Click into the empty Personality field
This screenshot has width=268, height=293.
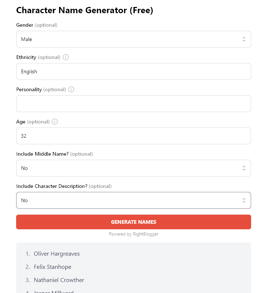click(133, 104)
